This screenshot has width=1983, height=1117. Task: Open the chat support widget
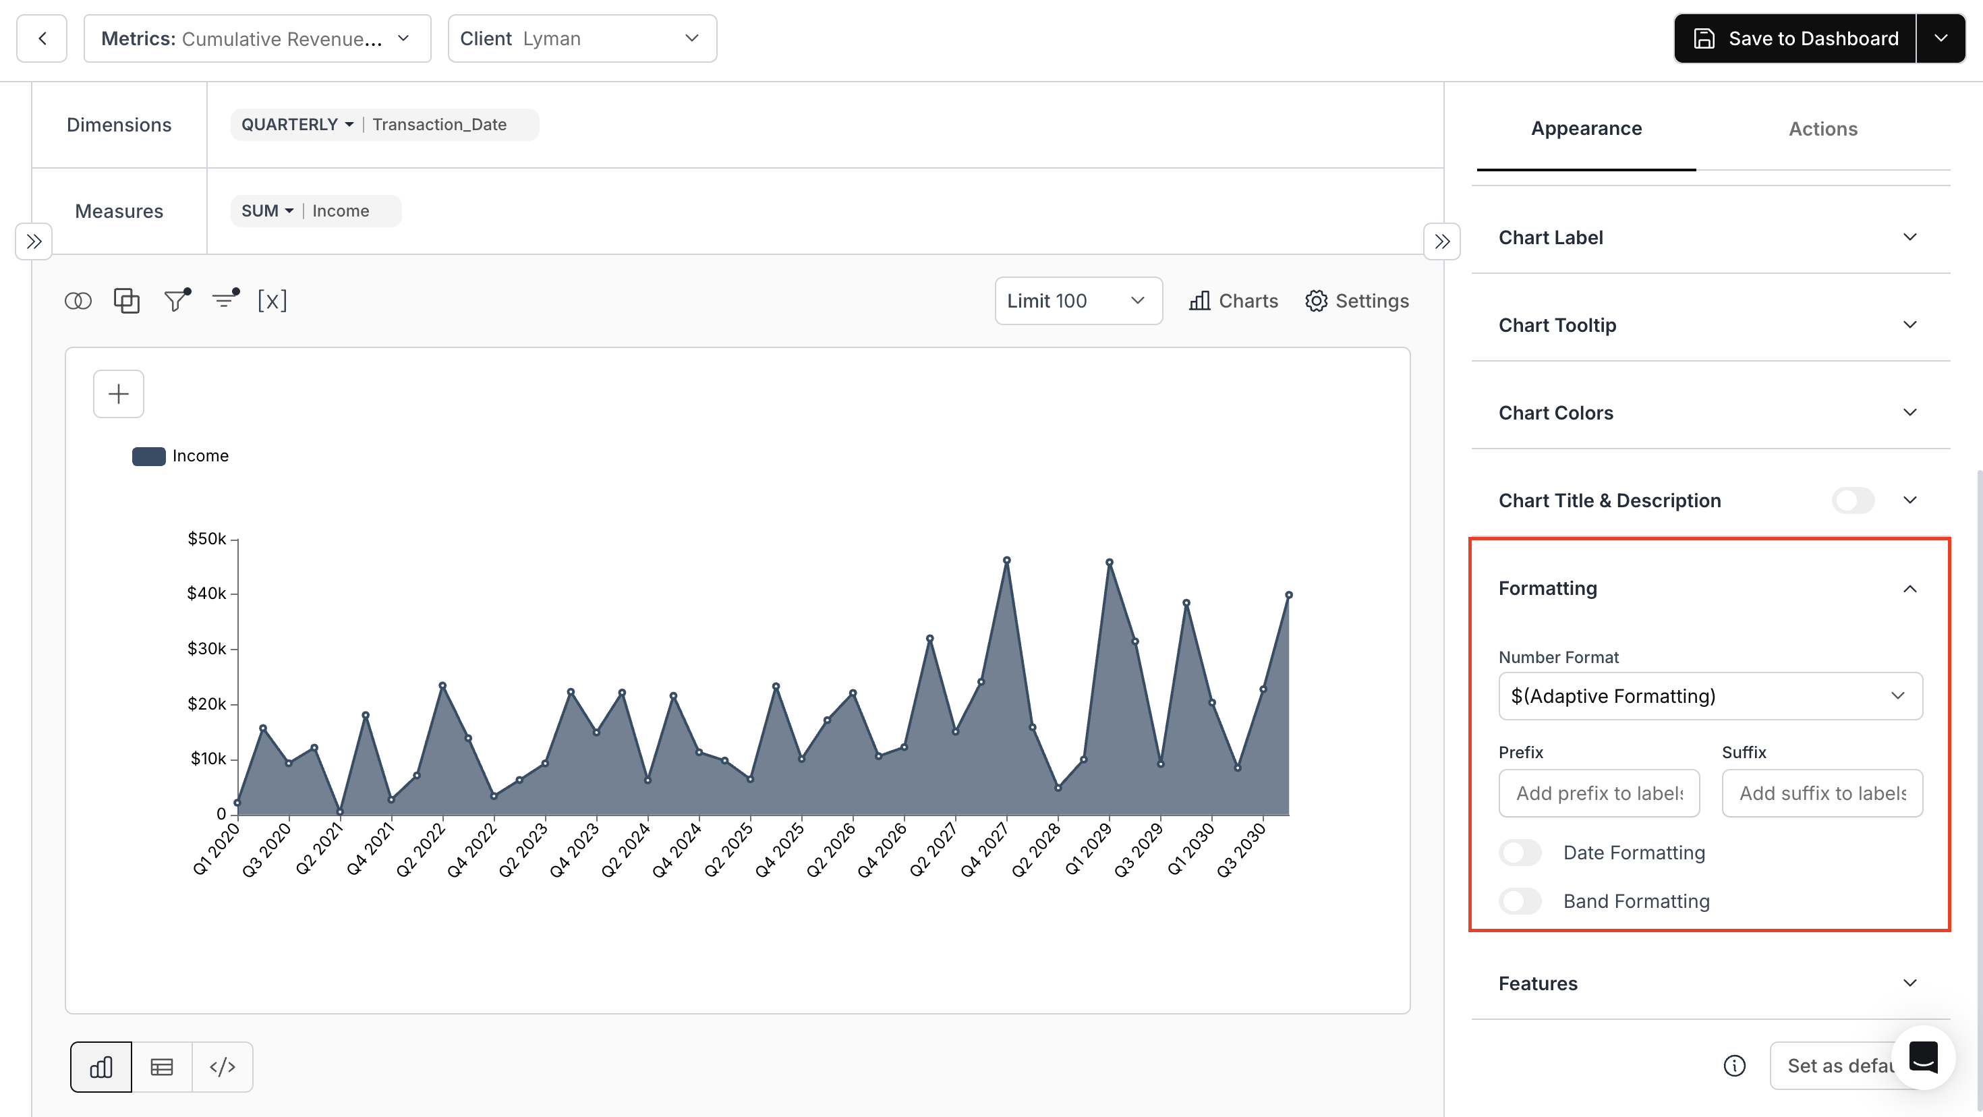[x=1923, y=1057]
